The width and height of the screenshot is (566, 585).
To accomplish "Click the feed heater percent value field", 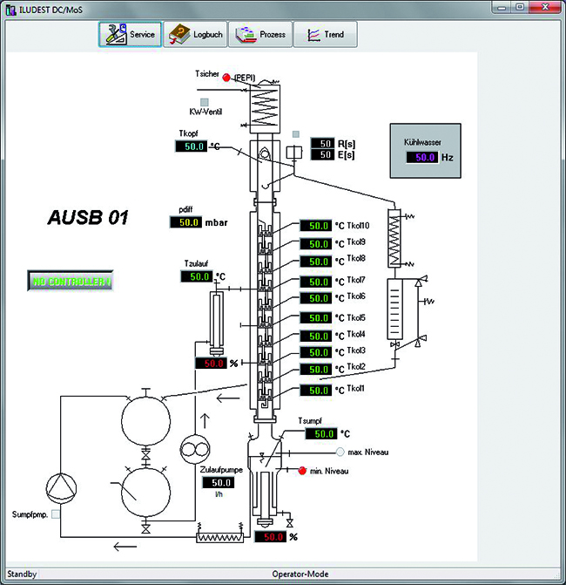I will (x=211, y=363).
